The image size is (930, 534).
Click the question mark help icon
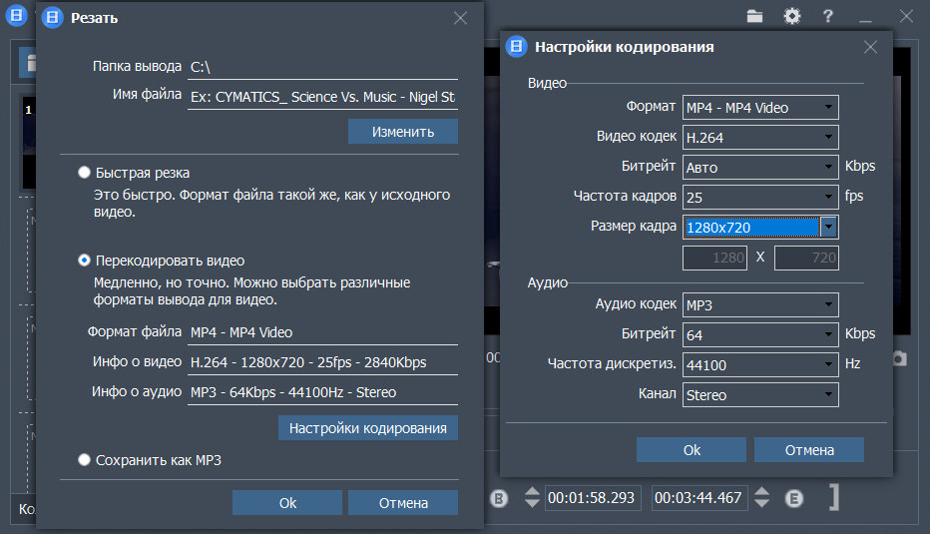[x=827, y=16]
